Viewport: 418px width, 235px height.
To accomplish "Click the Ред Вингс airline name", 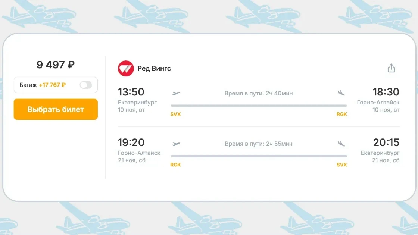I will [x=154, y=69].
